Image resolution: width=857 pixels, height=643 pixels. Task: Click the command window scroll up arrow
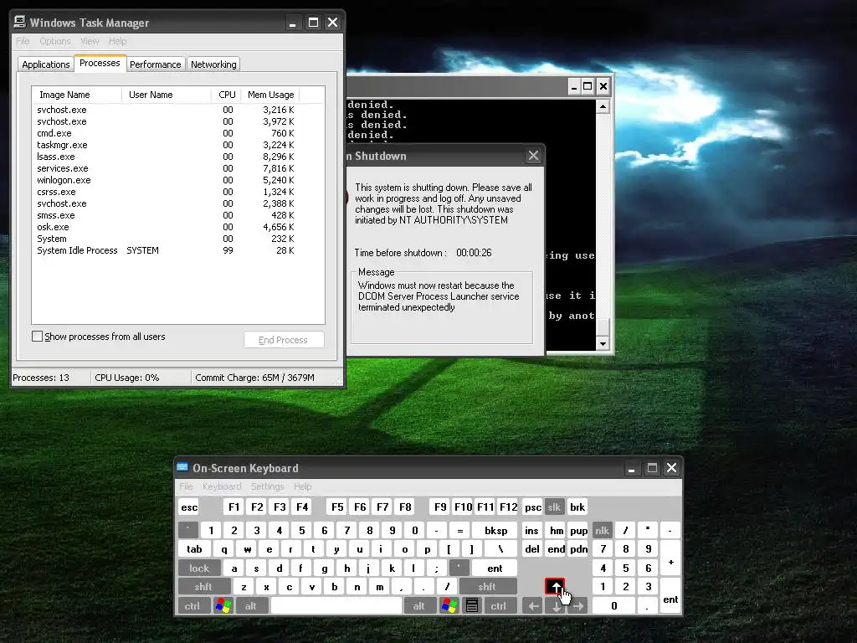603,106
